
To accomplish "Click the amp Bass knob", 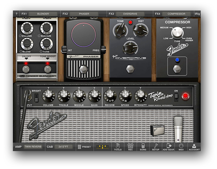I will (95, 95).
